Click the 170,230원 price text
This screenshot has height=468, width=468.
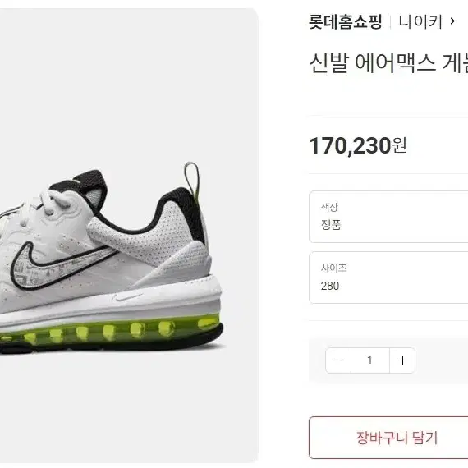357,146
